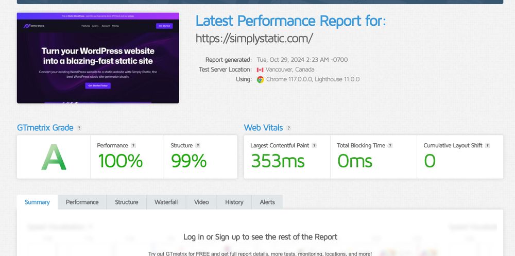Click the Canada flag icon
Image resolution: width=515 pixels, height=256 pixels.
click(x=260, y=70)
